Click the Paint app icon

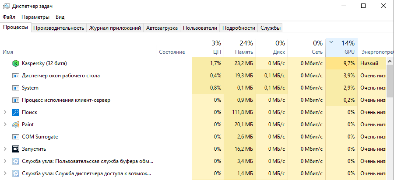(x=16, y=125)
